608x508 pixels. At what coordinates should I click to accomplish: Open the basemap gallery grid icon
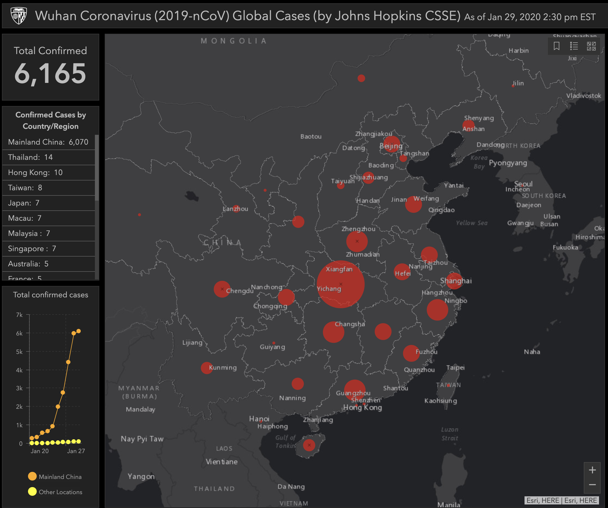[x=591, y=46]
